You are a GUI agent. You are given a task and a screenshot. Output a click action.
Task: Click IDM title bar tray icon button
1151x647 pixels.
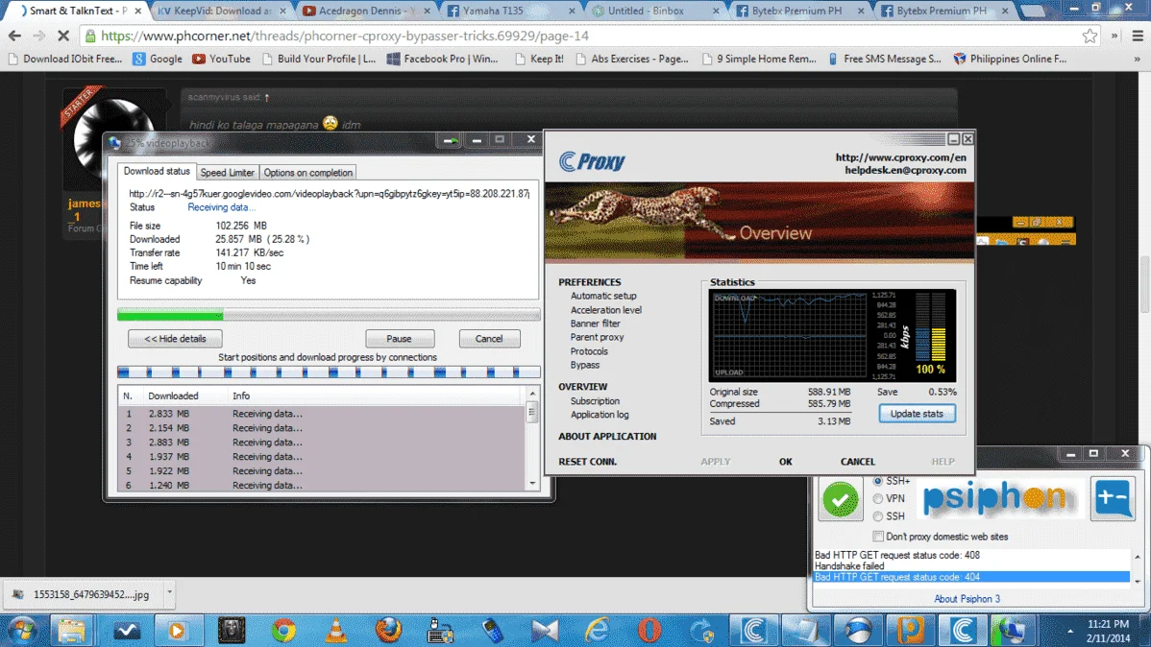pyautogui.click(x=450, y=139)
